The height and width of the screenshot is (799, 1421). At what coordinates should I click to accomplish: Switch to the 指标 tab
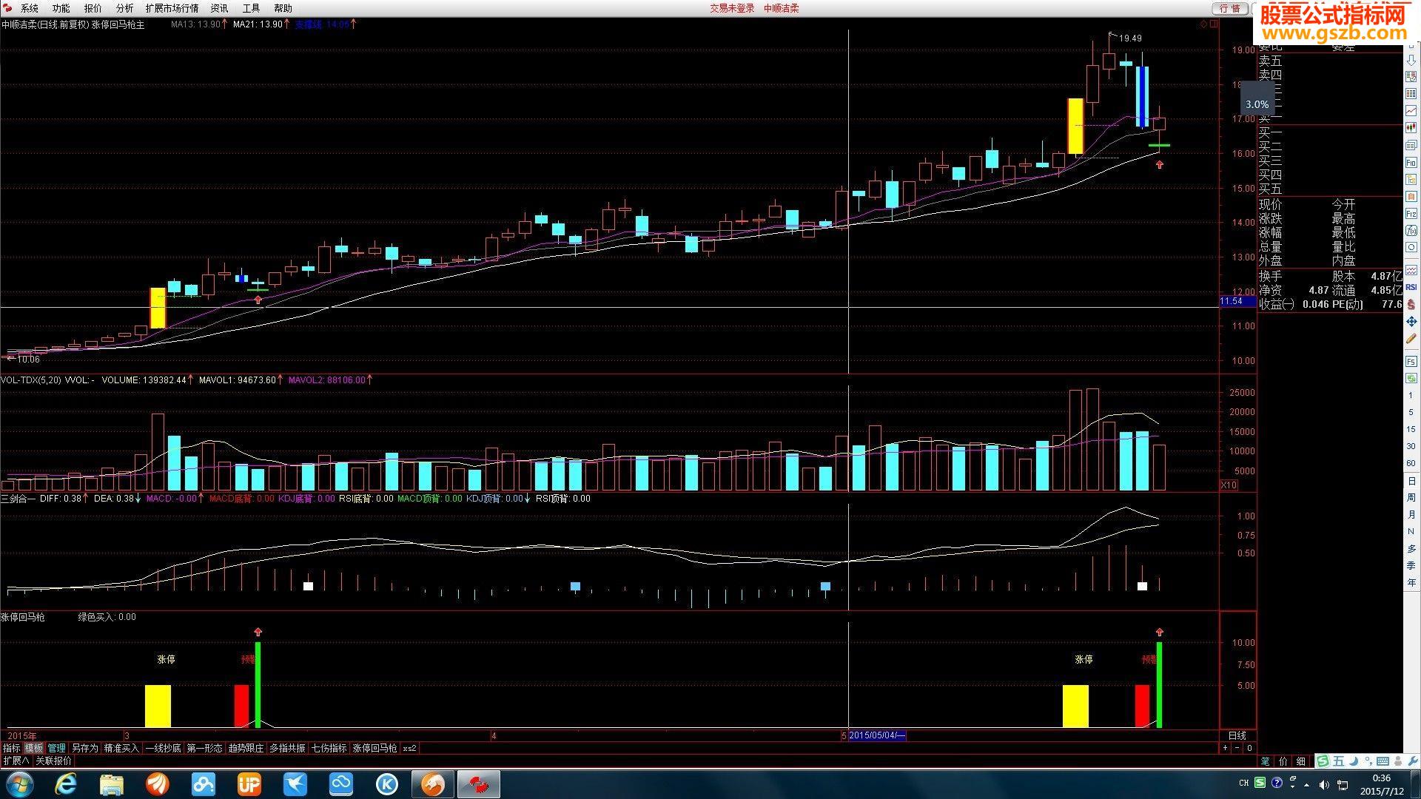pyautogui.click(x=11, y=748)
